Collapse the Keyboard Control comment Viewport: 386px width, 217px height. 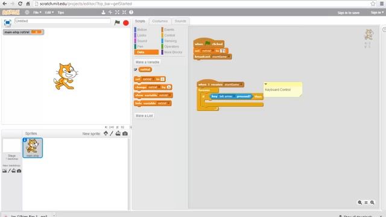tap(266, 84)
